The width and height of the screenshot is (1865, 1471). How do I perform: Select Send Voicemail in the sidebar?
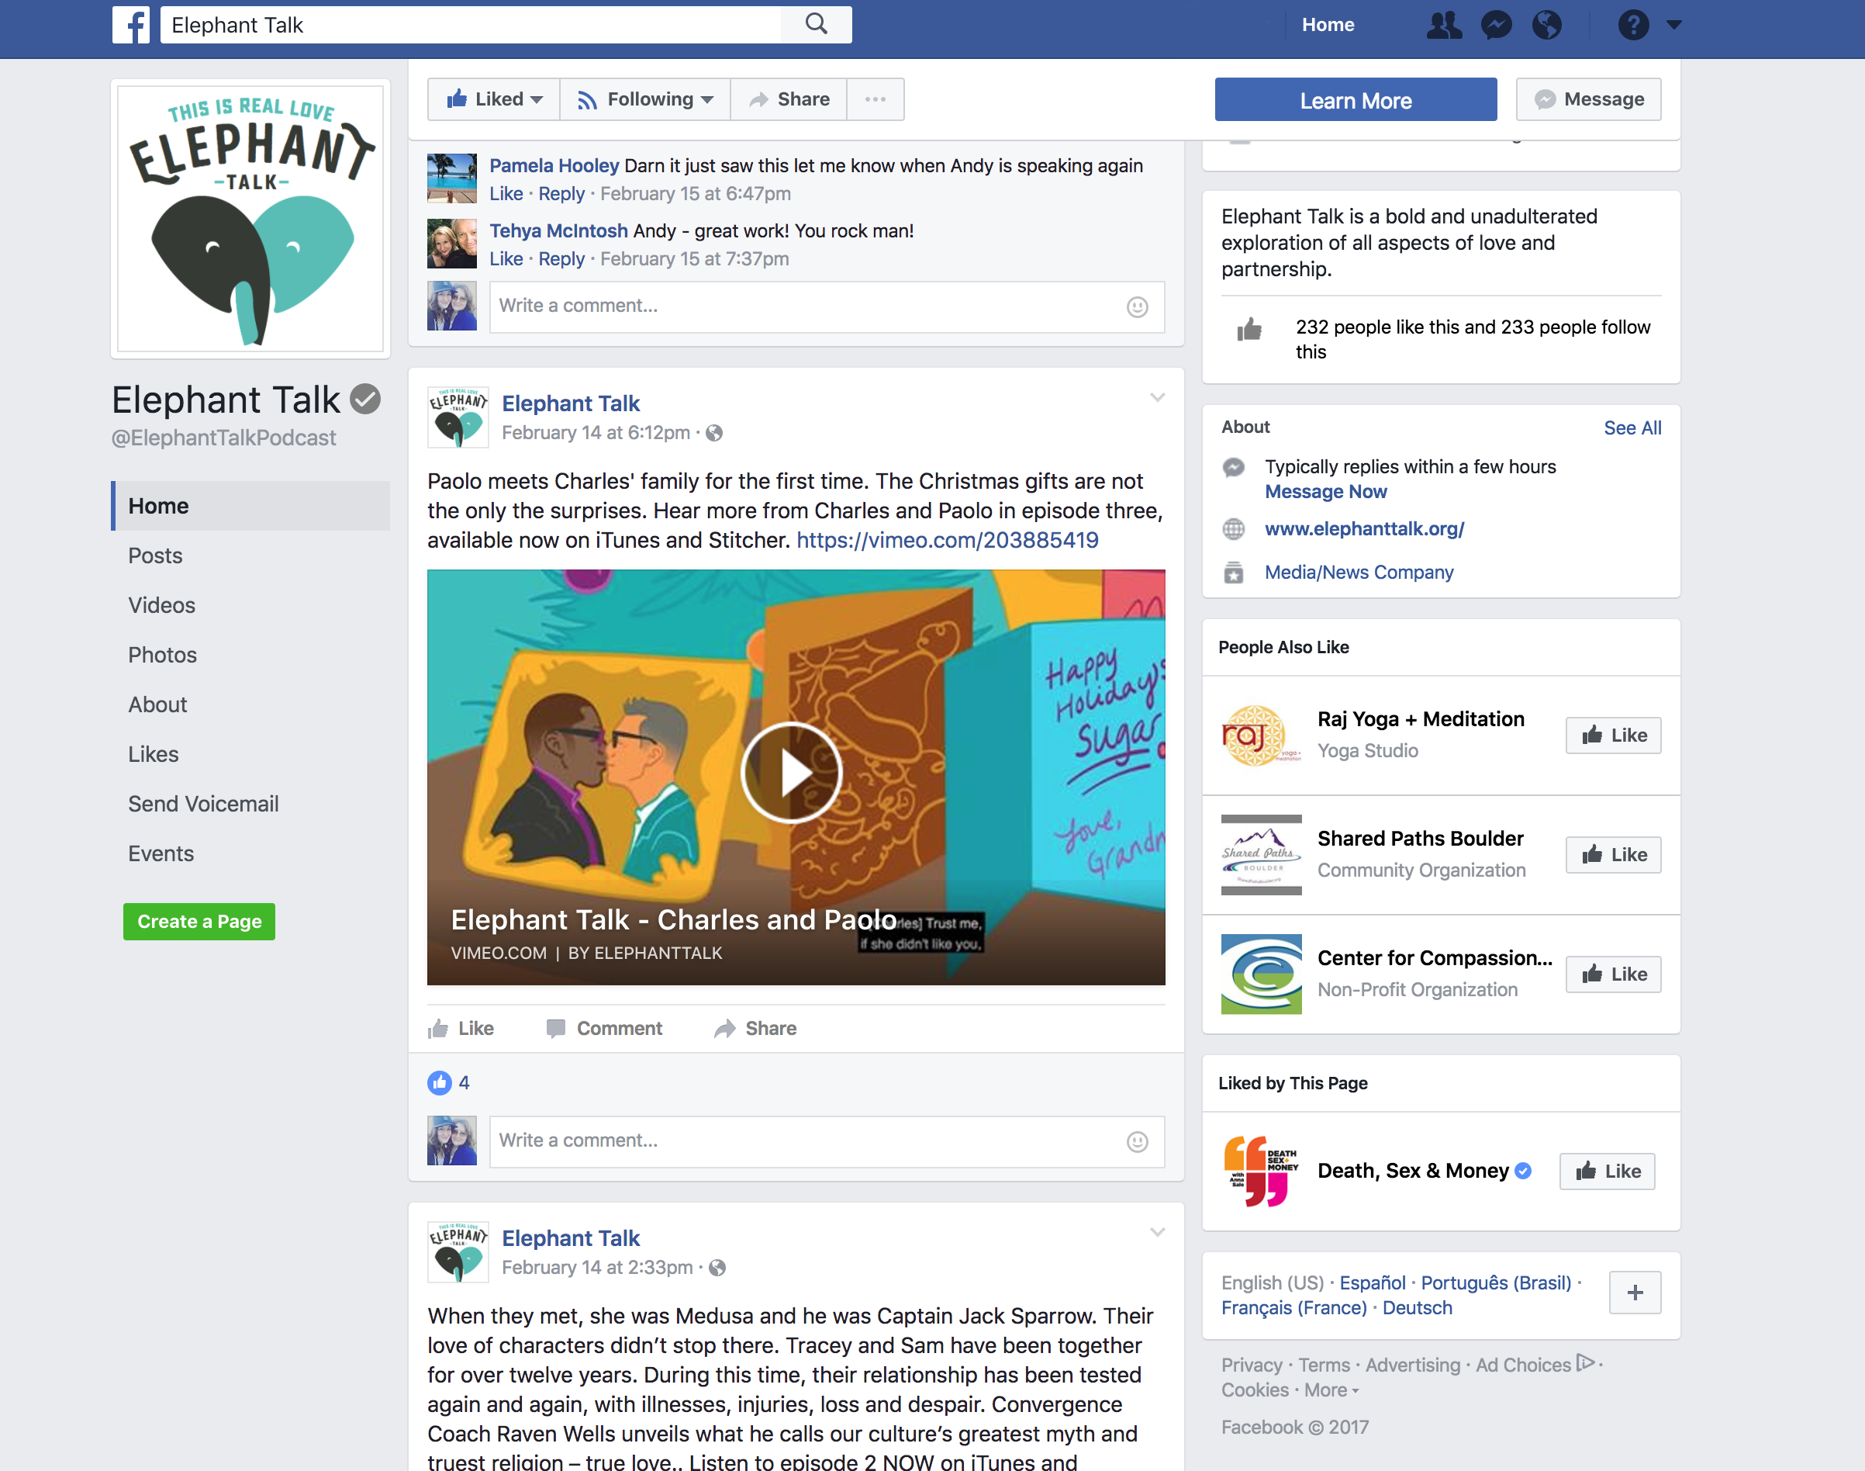pyautogui.click(x=203, y=804)
